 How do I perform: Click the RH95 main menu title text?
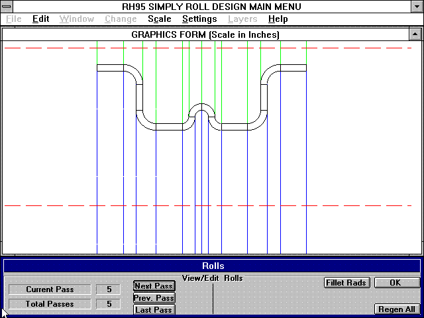click(212, 7)
